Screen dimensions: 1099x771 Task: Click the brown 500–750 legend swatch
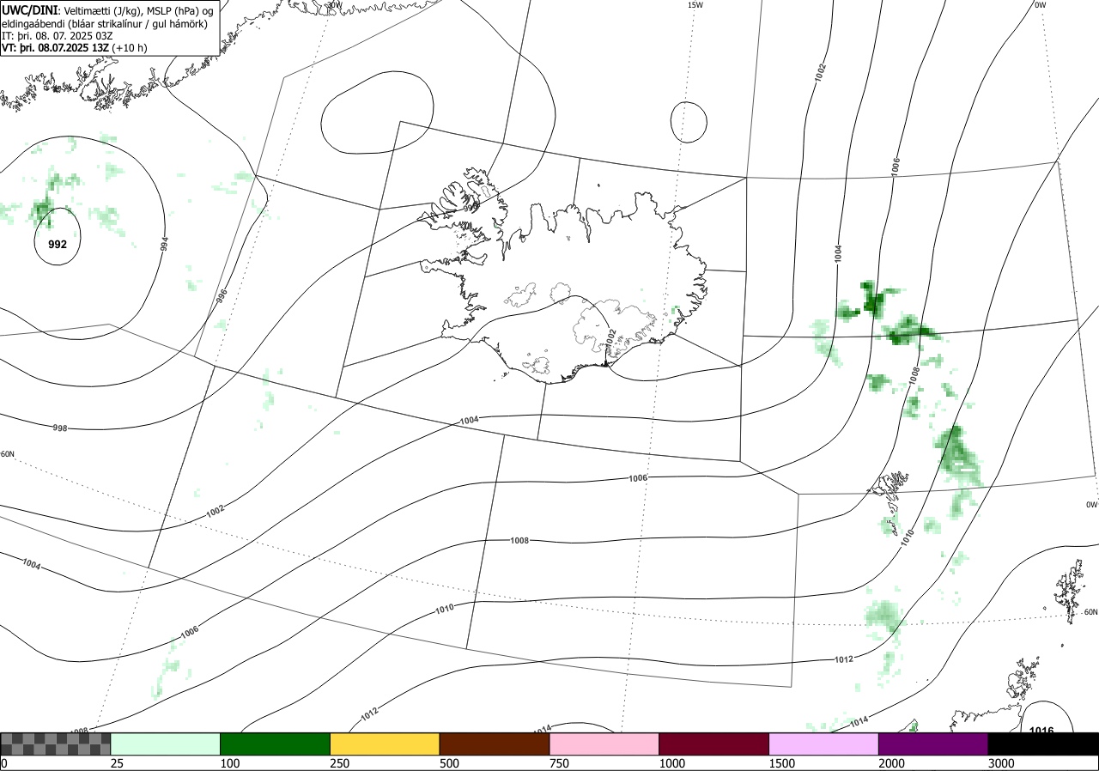tap(495, 744)
